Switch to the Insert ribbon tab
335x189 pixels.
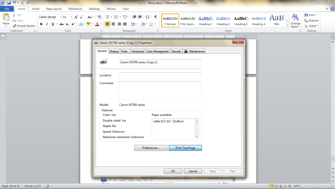(x=36, y=9)
